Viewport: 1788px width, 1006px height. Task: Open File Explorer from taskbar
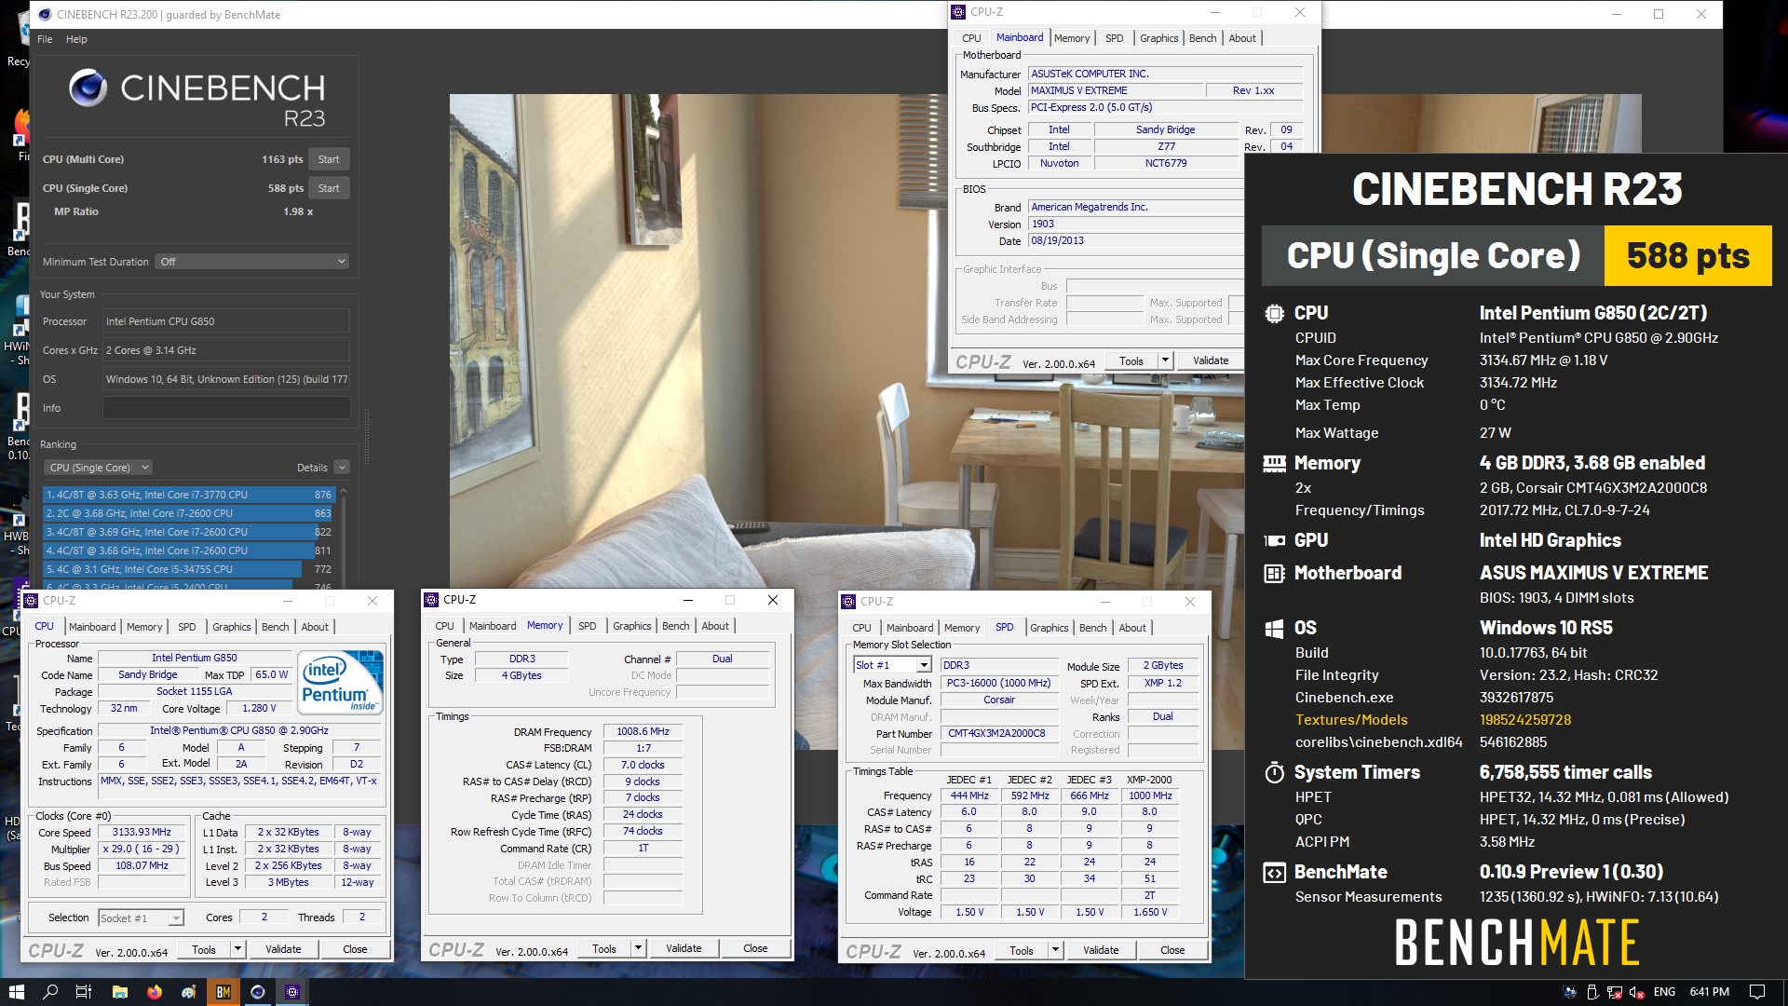pyautogui.click(x=119, y=992)
